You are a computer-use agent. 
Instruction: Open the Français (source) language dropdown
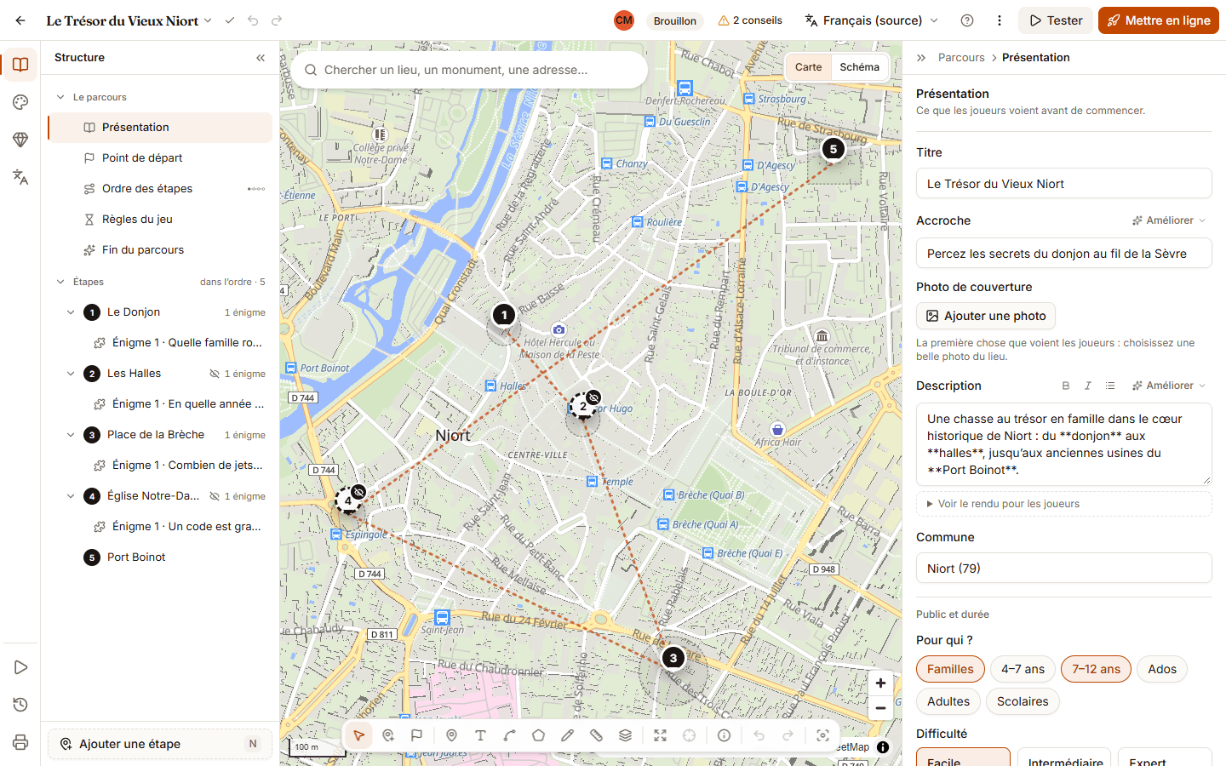coord(872,20)
